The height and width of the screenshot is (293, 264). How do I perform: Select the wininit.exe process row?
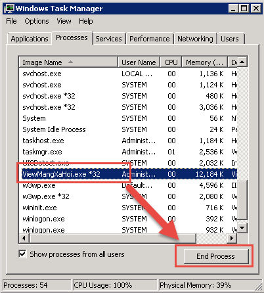(x=128, y=208)
